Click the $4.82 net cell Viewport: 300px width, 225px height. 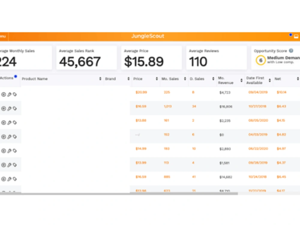[281, 135]
